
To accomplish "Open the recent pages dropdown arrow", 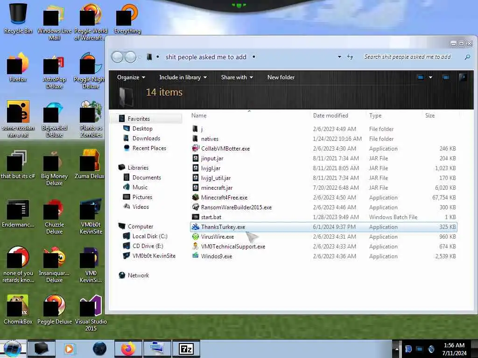I will pyautogui.click(x=140, y=57).
